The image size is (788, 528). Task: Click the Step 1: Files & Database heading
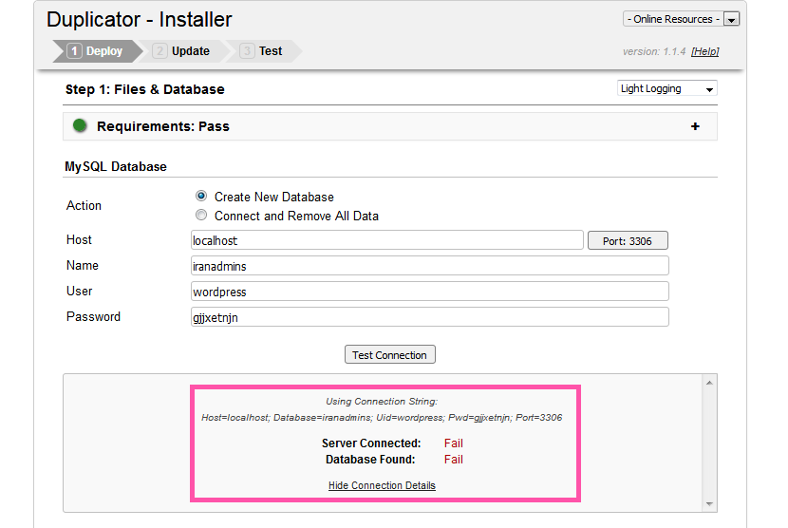pyautogui.click(x=144, y=89)
